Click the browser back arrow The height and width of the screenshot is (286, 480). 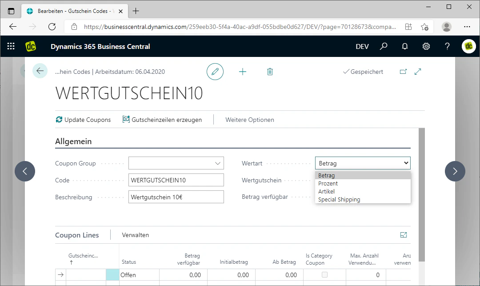click(13, 27)
